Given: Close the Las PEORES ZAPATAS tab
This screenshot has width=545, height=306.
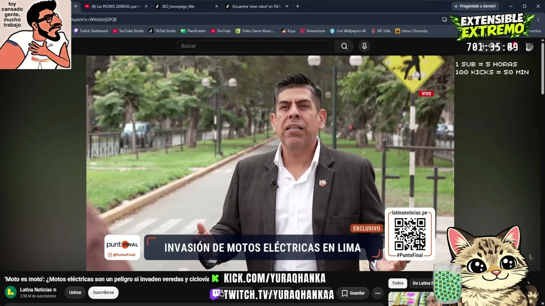Looking at the screenshot, I should click(146, 6).
